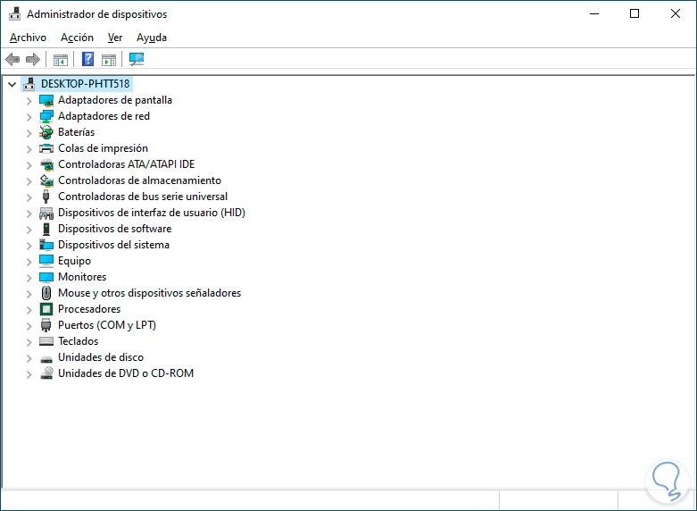The image size is (697, 511).
Task: Expand Mouse y otros dispositivos arrow
Action: [29, 294]
